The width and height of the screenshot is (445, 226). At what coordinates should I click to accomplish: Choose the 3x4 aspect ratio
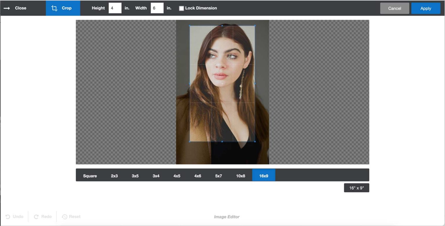coord(156,176)
